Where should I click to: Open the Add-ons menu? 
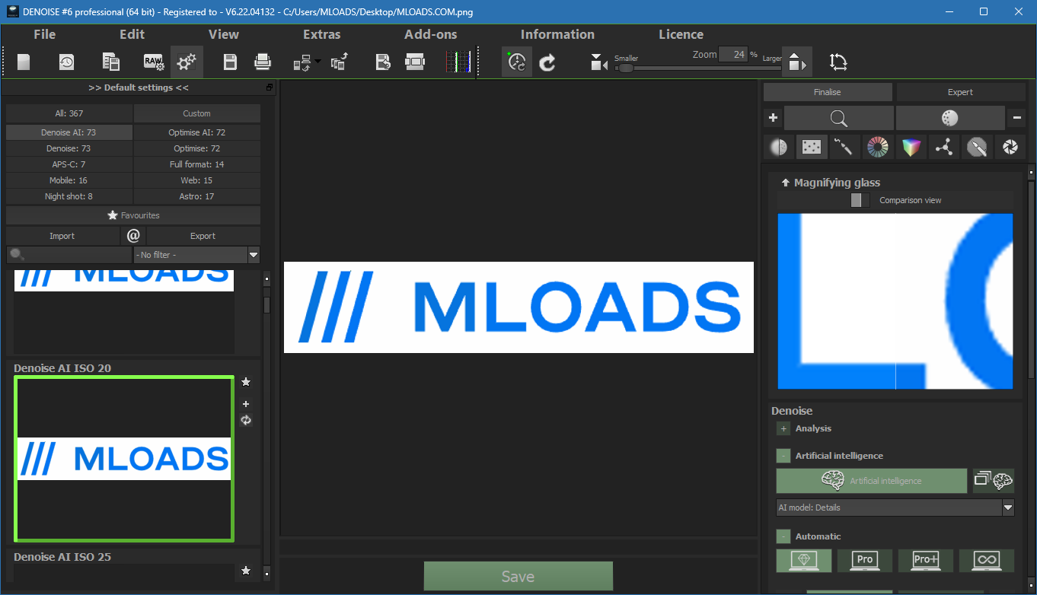(431, 34)
